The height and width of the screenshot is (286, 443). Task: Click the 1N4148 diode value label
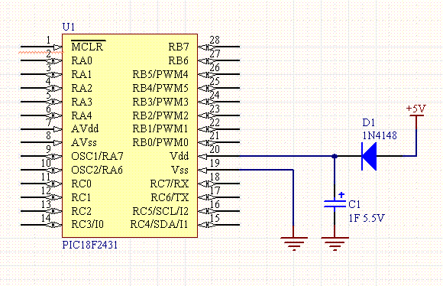coord(380,136)
